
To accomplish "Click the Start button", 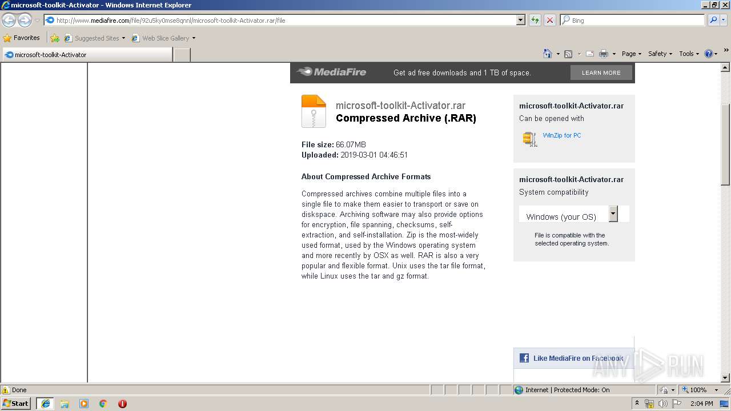I will point(16,403).
